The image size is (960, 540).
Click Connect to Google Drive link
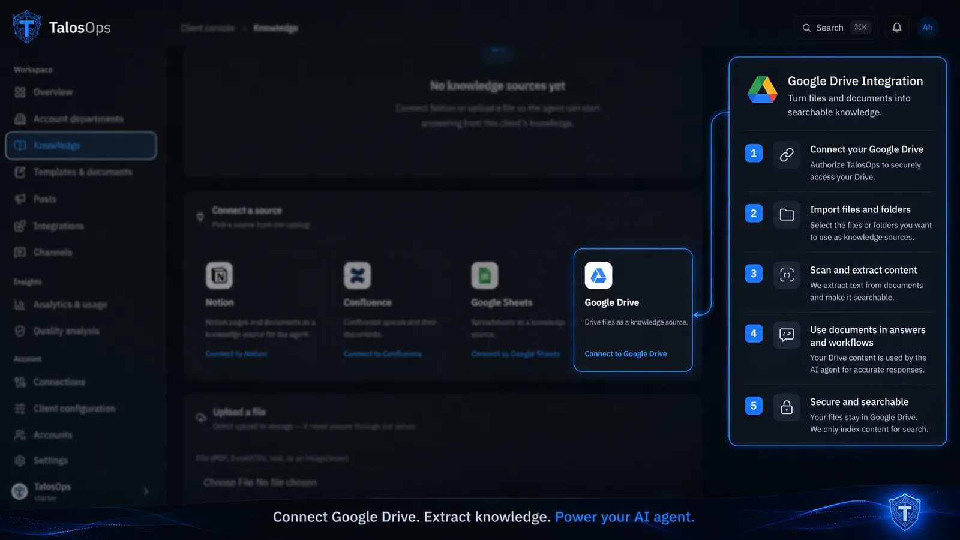tap(626, 354)
